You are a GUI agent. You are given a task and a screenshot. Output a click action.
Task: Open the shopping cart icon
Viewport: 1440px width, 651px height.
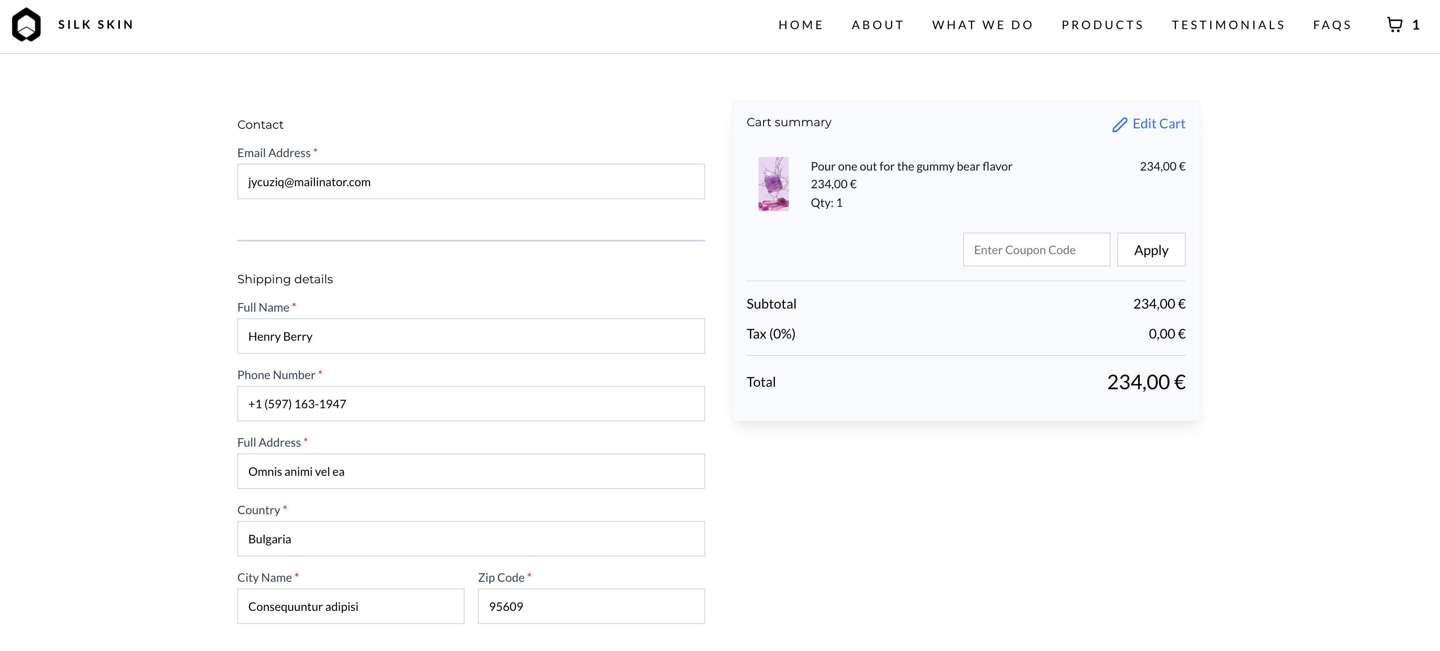(1395, 24)
